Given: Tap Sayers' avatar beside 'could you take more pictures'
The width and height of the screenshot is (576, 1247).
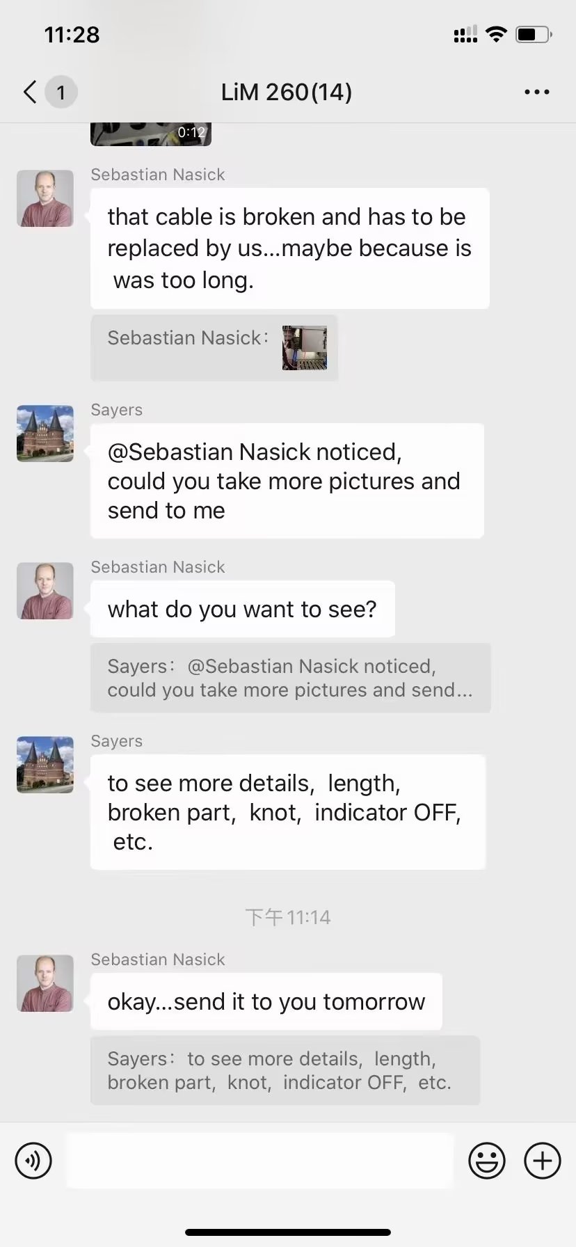Looking at the screenshot, I should coord(45,434).
